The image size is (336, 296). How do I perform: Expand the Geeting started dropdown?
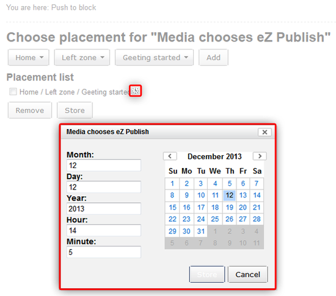pyautogui.click(x=155, y=57)
